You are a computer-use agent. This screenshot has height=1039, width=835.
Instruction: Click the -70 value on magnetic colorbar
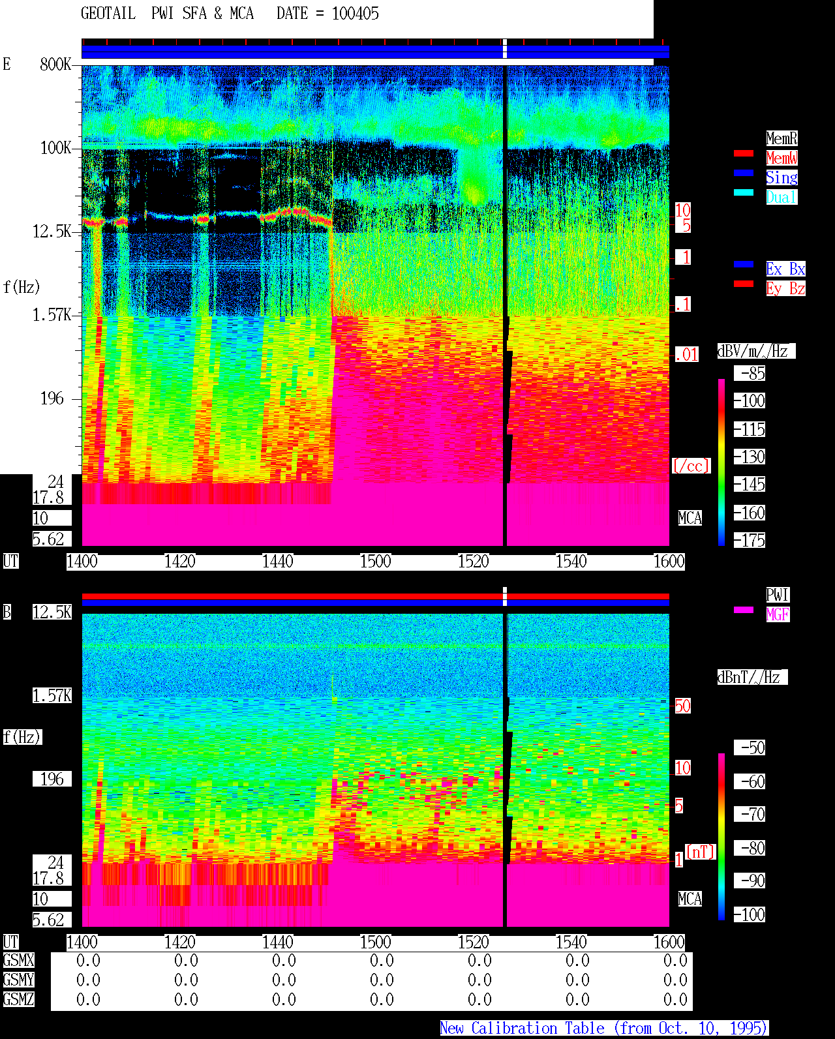[x=750, y=814]
